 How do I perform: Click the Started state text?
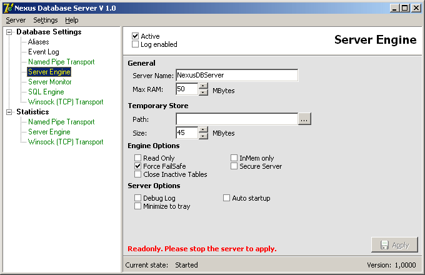pyautogui.click(x=186, y=265)
